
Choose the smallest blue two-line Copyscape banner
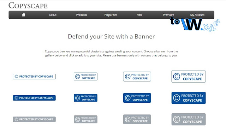click(85, 98)
